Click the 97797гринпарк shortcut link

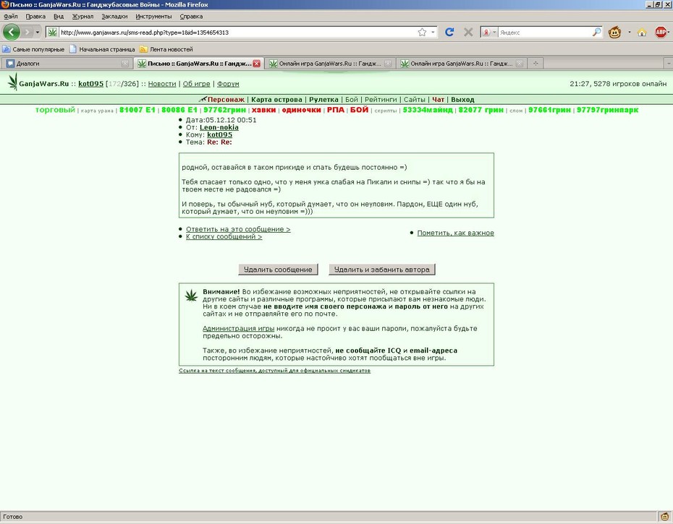607,110
